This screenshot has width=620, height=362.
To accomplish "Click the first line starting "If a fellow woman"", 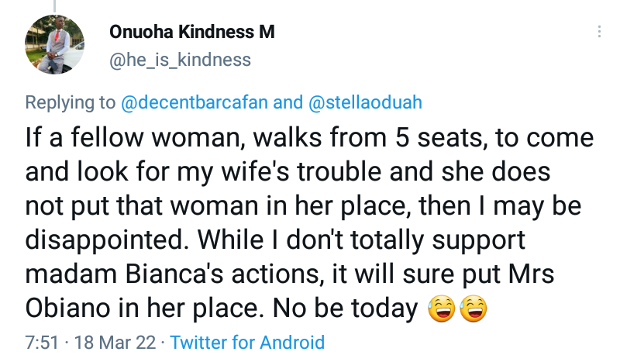I will point(309,140).
